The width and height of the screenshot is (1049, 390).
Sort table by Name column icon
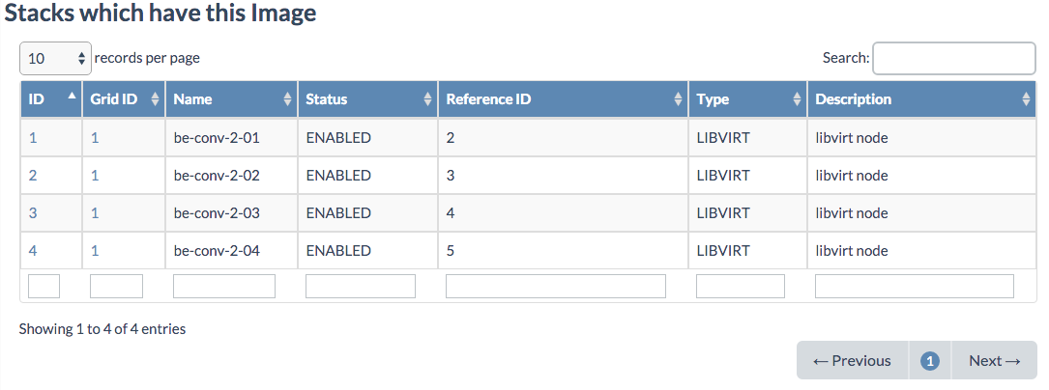(287, 99)
